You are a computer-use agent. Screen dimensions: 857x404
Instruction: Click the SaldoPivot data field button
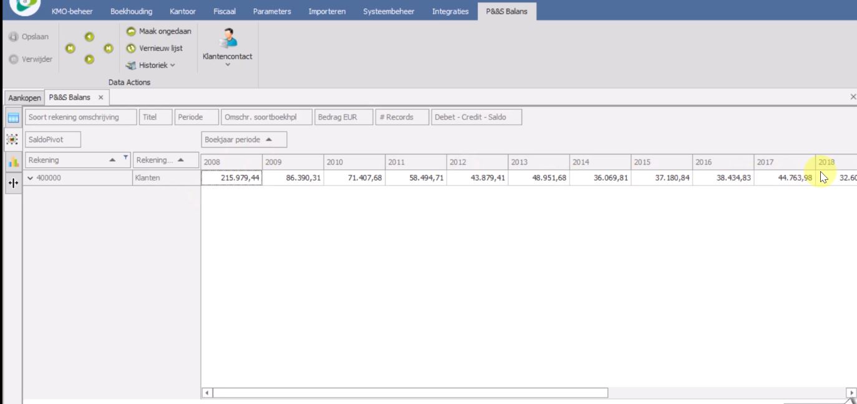pyautogui.click(x=53, y=139)
